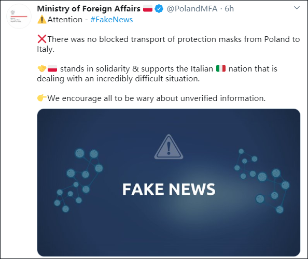
Task: Click the Italian flag emoji
Action: pyautogui.click(x=221, y=68)
